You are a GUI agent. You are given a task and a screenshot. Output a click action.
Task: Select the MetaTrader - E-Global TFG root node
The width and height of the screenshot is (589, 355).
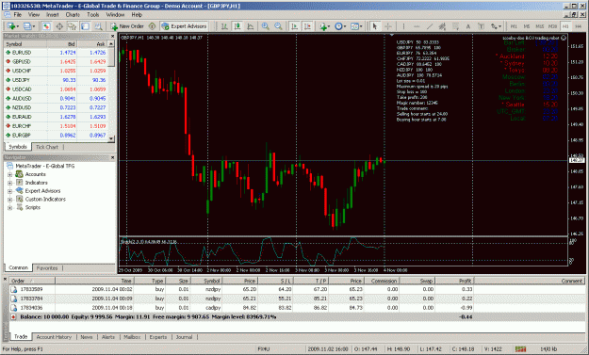pos(44,166)
